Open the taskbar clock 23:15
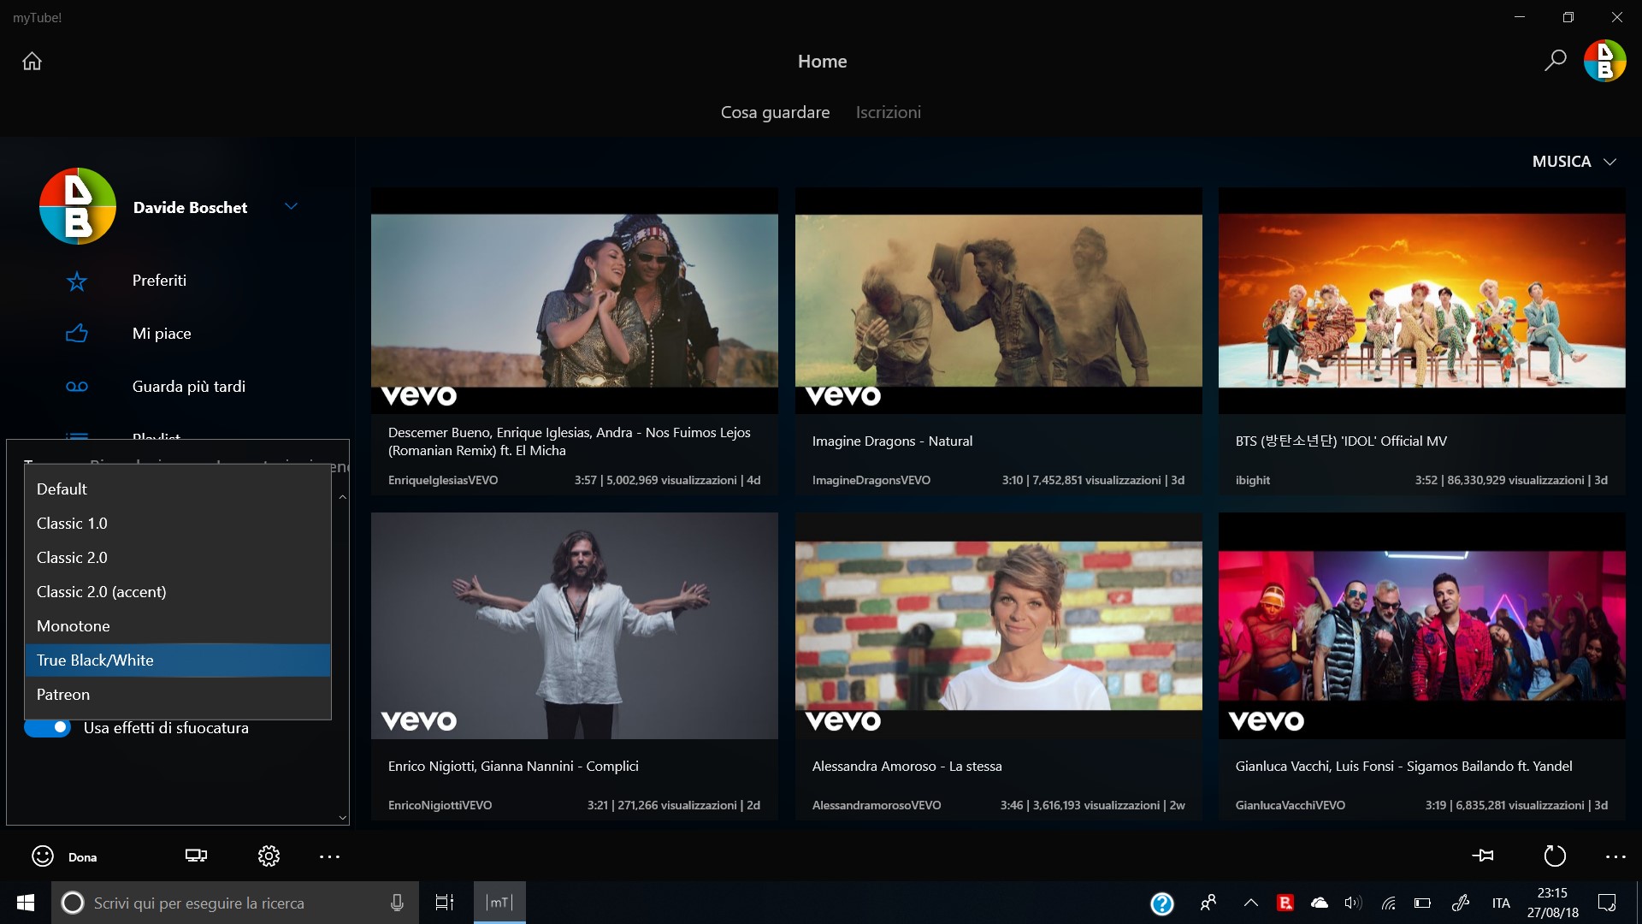 click(x=1552, y=903)
